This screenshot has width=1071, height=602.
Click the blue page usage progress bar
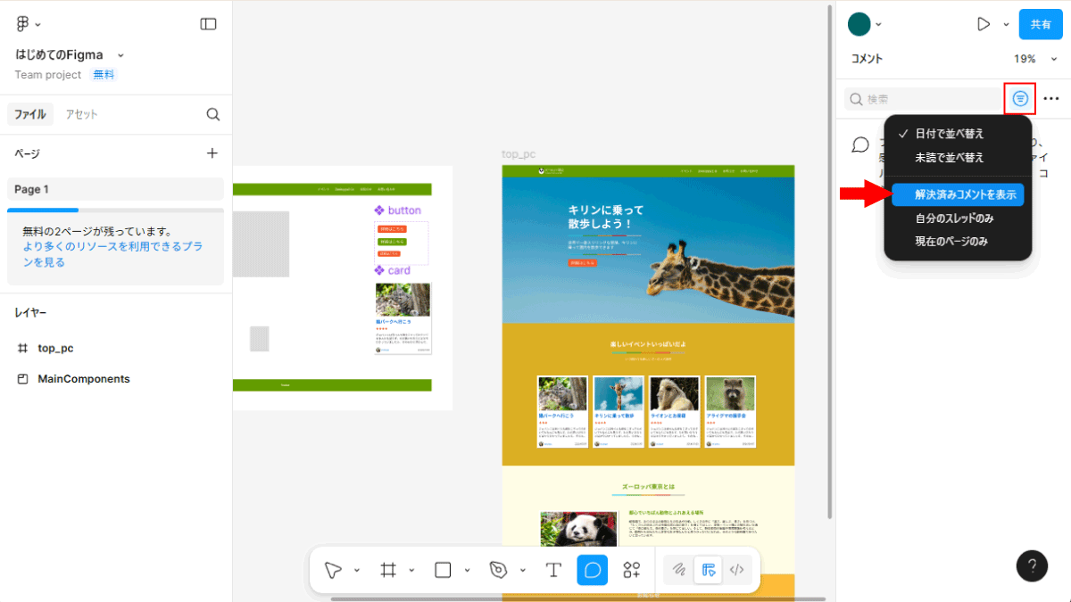click(43, 210)
